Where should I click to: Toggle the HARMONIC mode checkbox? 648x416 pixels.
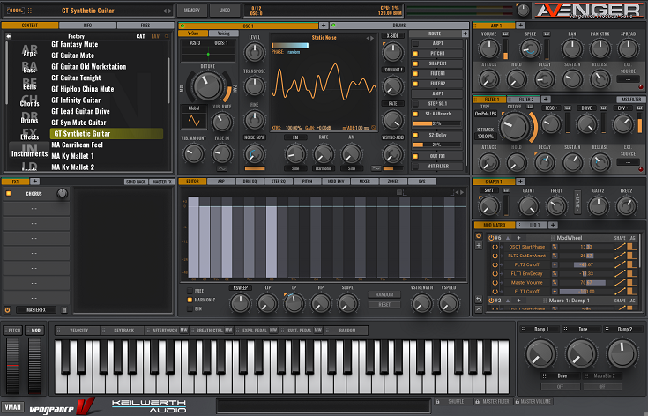(x=190, y=300)
